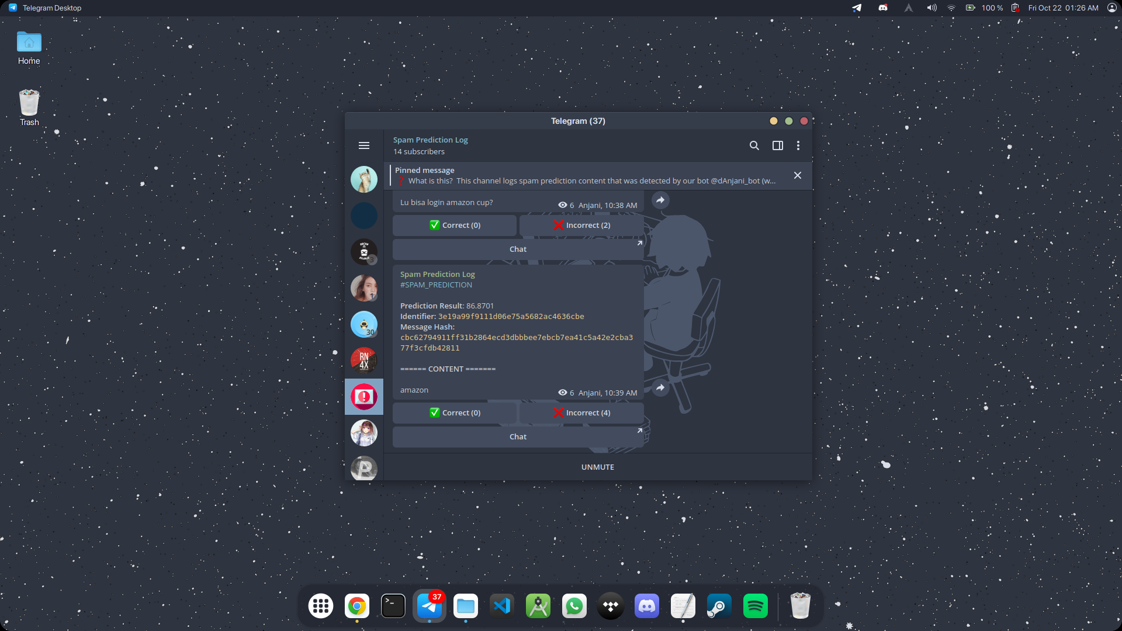Open the chat with the 30 unread badge
This screenshot has width=1122, height=631.
click(x=363, y=324)
